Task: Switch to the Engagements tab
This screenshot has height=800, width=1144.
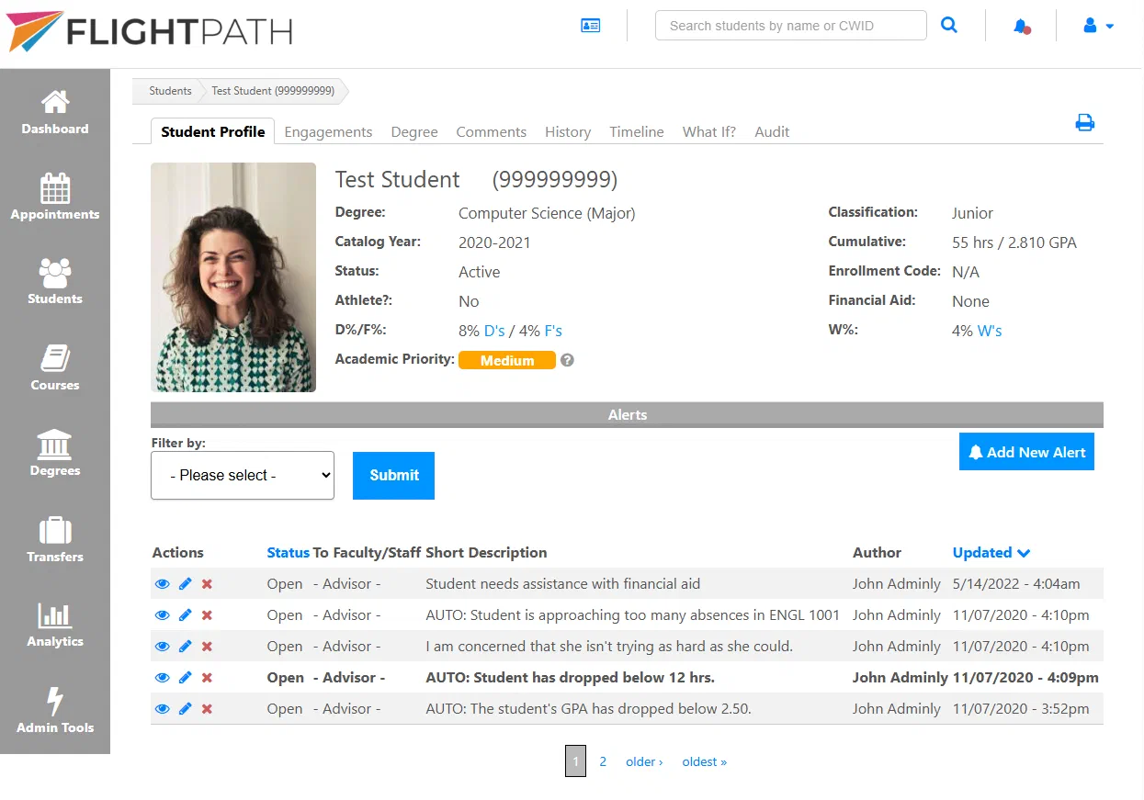Action: click(328, 131)
